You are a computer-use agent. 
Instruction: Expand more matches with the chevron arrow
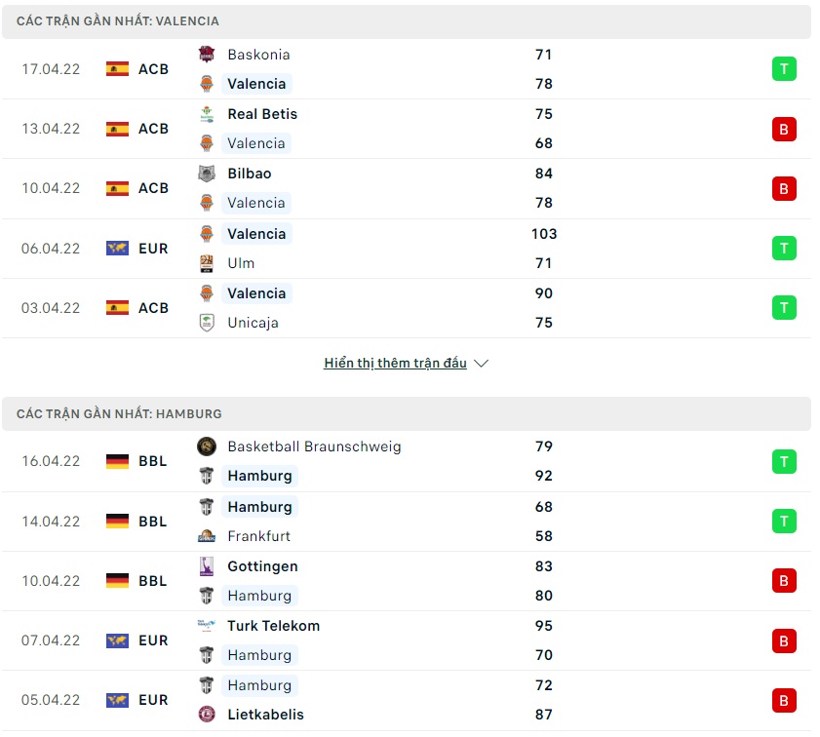point(481,364)
